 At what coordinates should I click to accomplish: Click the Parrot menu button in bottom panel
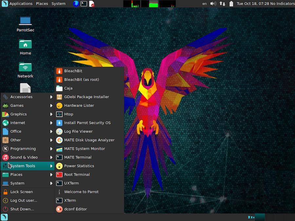[x=4, y=217]
